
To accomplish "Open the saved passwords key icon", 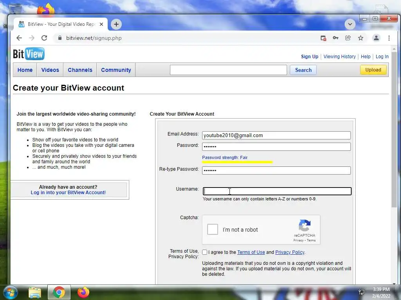I will [336, 38].
